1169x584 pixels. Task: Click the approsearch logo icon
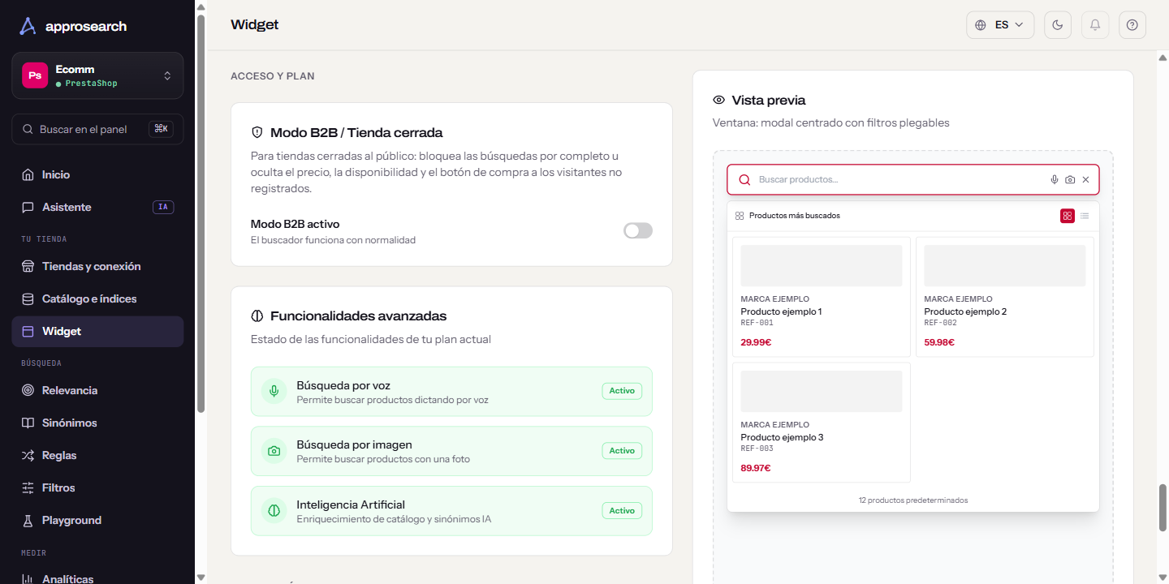tap(28, 26)
